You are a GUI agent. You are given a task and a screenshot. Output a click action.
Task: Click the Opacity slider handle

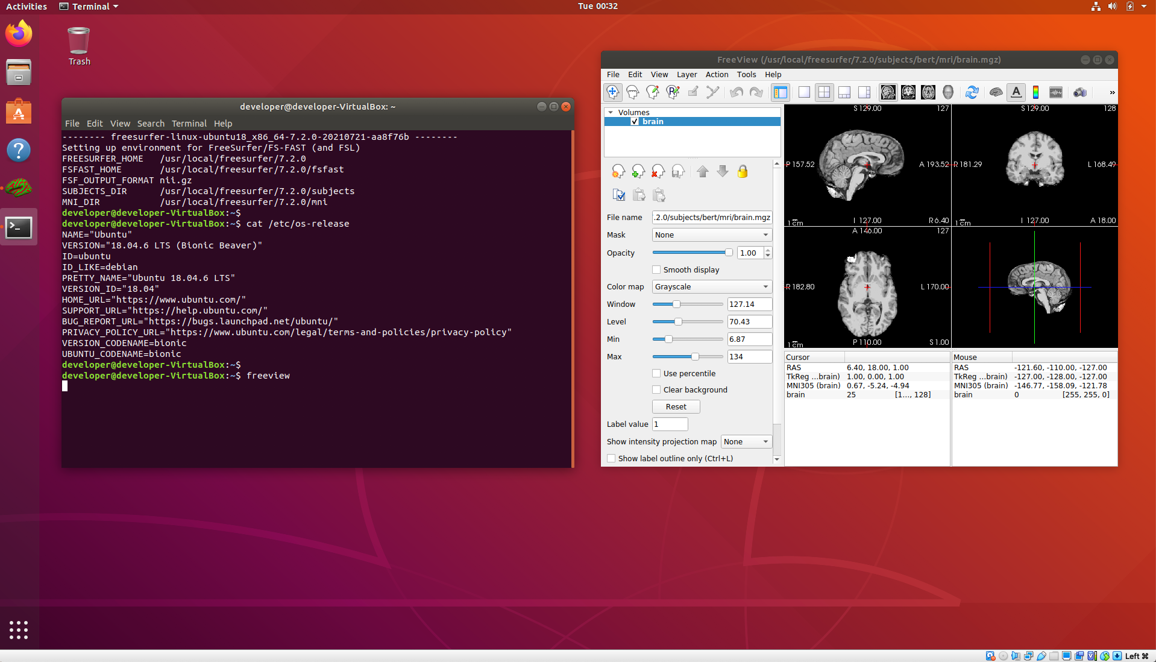pyautogui.click(x=729, y=253)
